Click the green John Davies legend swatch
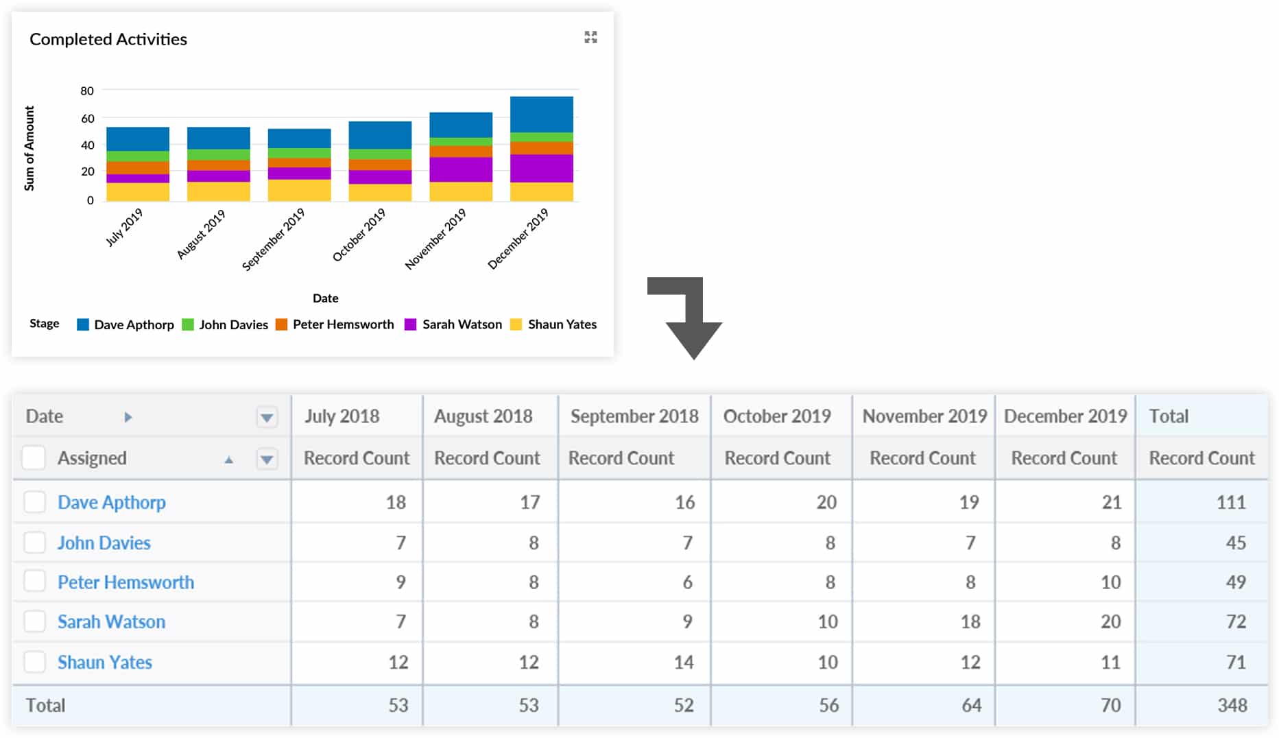1279x738 pixels. click(188, 324)
